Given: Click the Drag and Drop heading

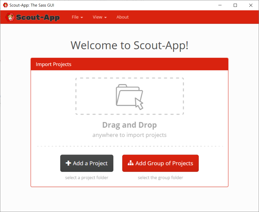Looking at the screenshot, I should point(129,125).
